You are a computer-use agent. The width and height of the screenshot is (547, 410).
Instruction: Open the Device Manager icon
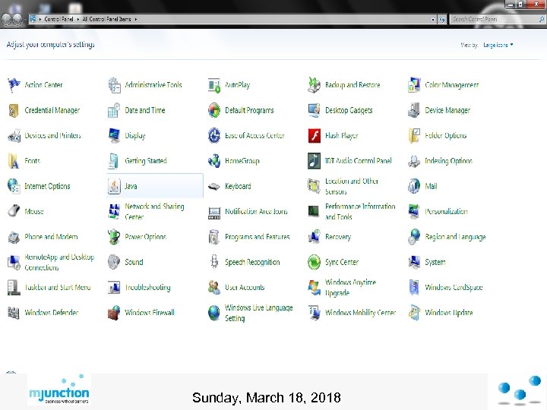pyautogui.click(x=414, y=111)
